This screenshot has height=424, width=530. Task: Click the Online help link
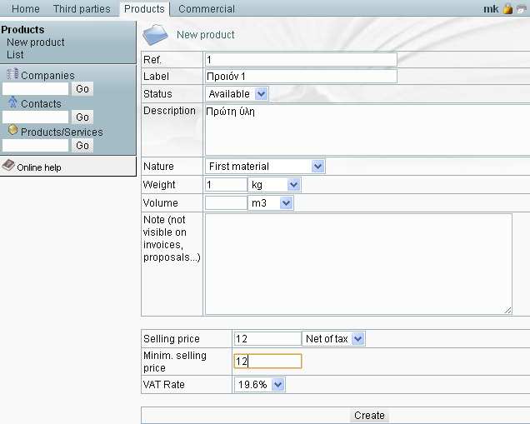click(x=39, y=167)
